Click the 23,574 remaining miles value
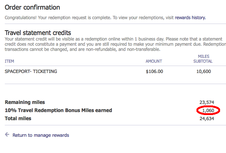The width and height of the screenshot is (226, 153). [x=207, y=102]
